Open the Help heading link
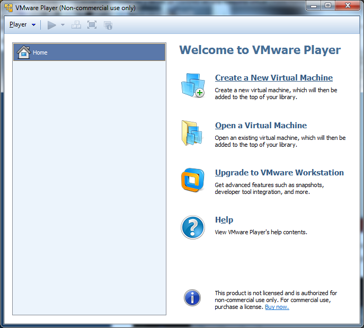Viewport: 364px width, 328px height. (x=224, y=220)
